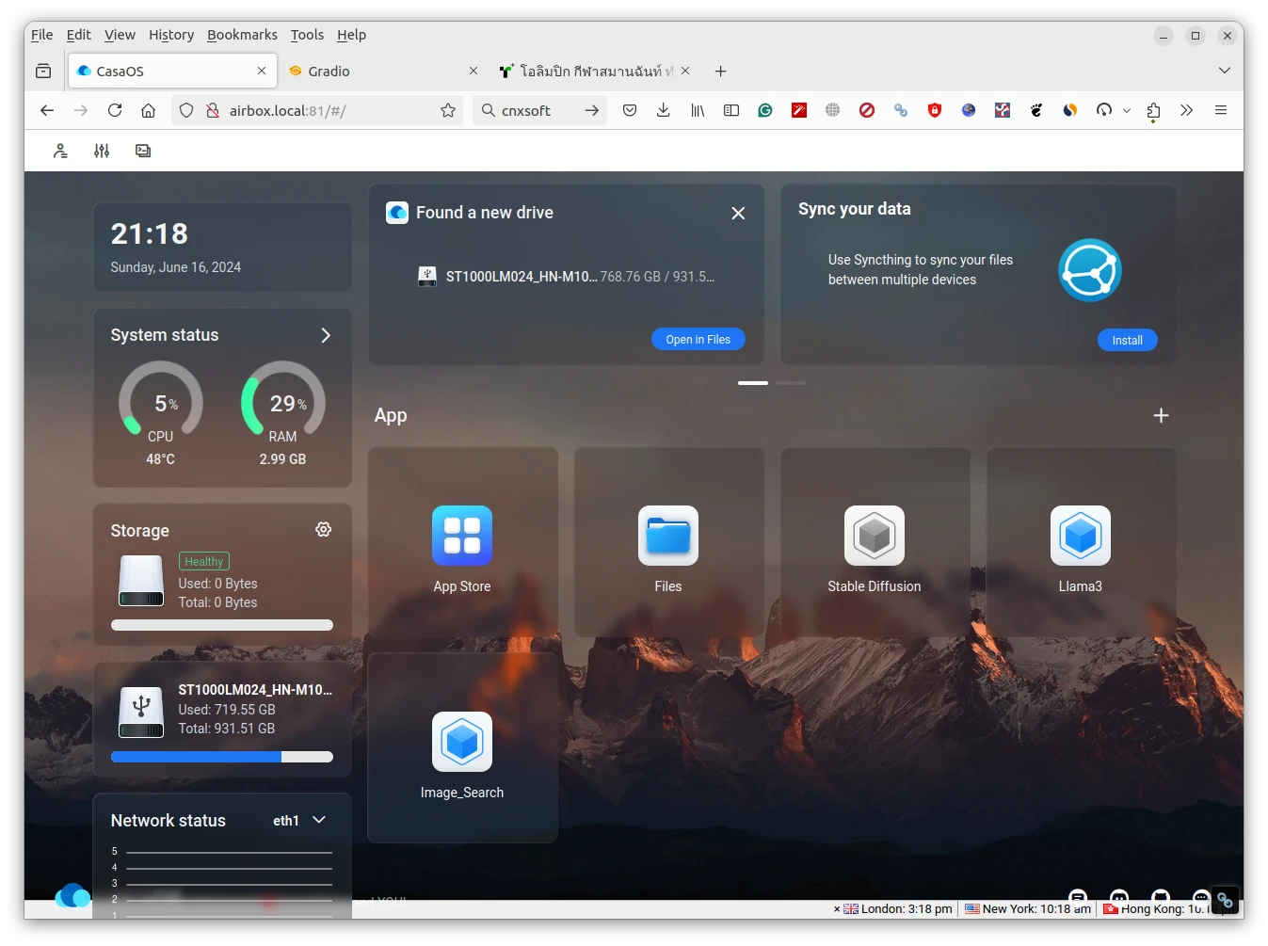This screenshot has height=946, width=1268.
Task: Select the first carousel page indicator
Action: click(x=753, y=383)
